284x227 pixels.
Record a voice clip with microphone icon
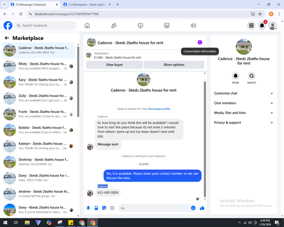88,208
